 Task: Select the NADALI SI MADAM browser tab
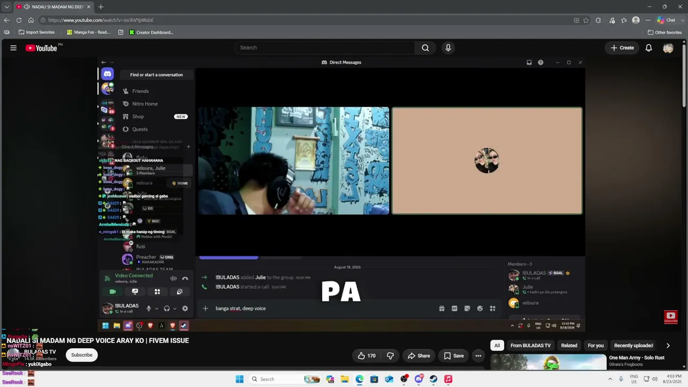click(x=54, y=7)
